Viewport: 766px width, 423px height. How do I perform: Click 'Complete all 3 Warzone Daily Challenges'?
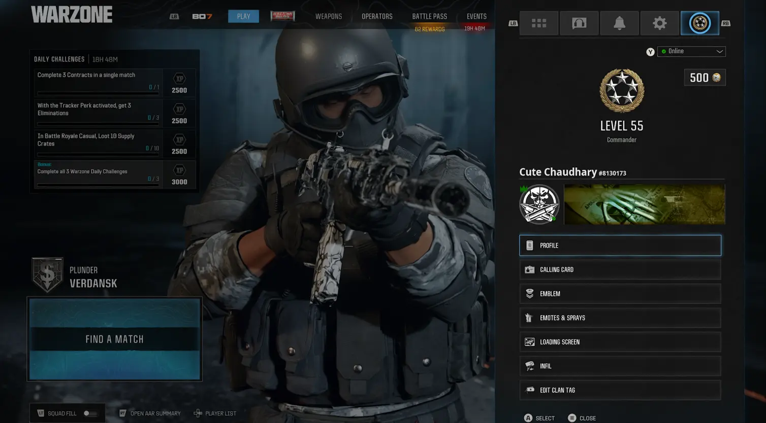[x=82, y=171]
